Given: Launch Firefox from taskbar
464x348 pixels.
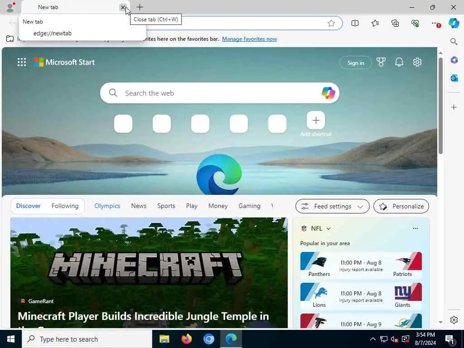Looking at the screenshot, I should 186,339.
